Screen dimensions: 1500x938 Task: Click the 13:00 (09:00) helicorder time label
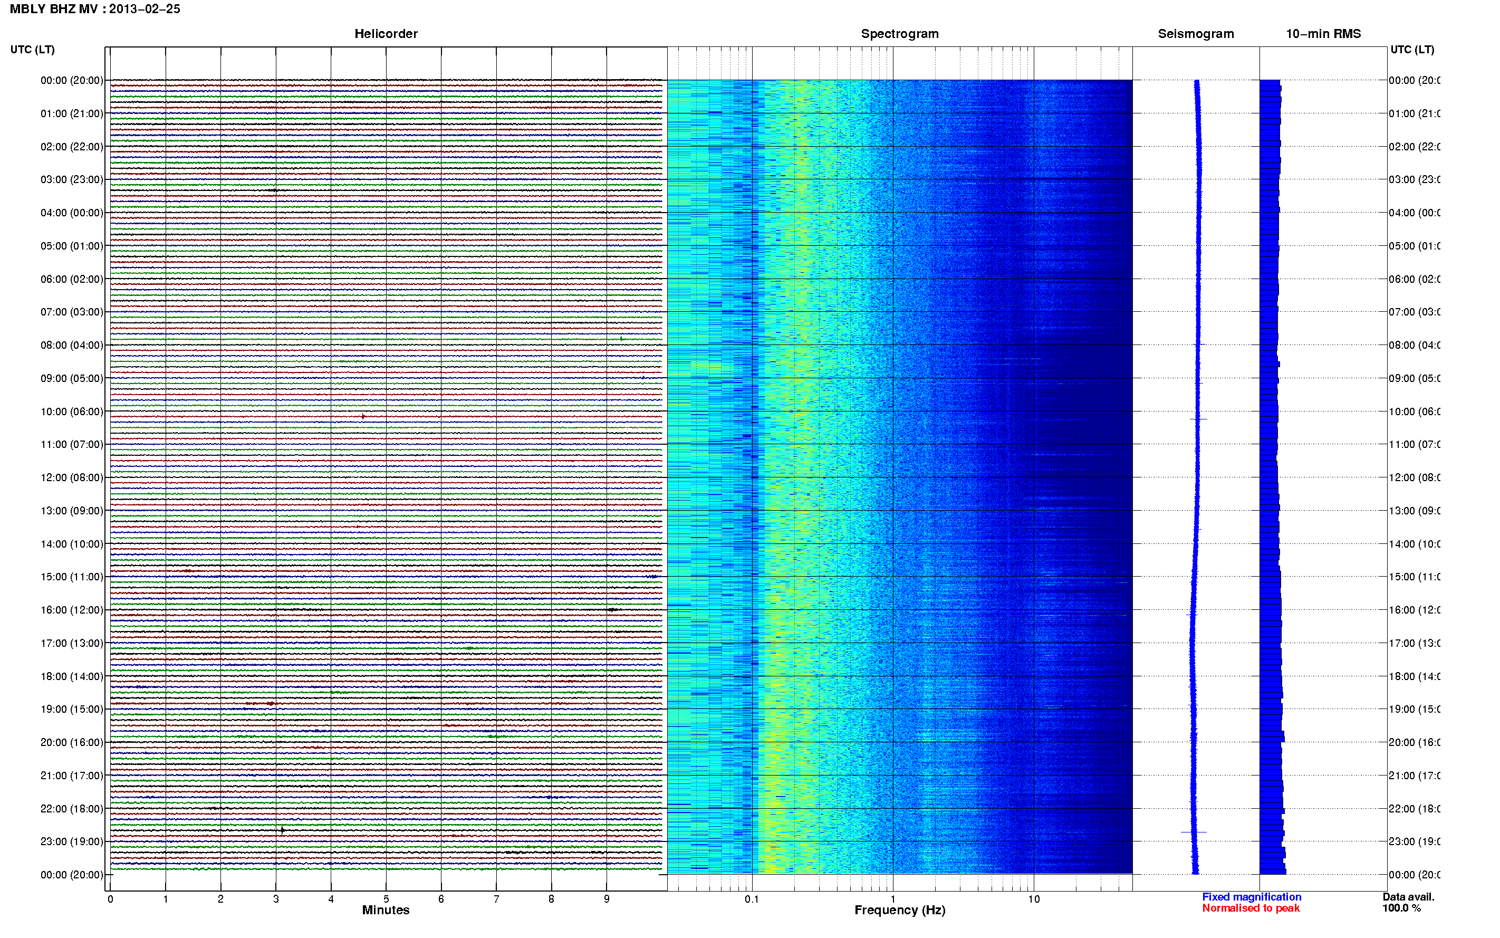(72, 511)
